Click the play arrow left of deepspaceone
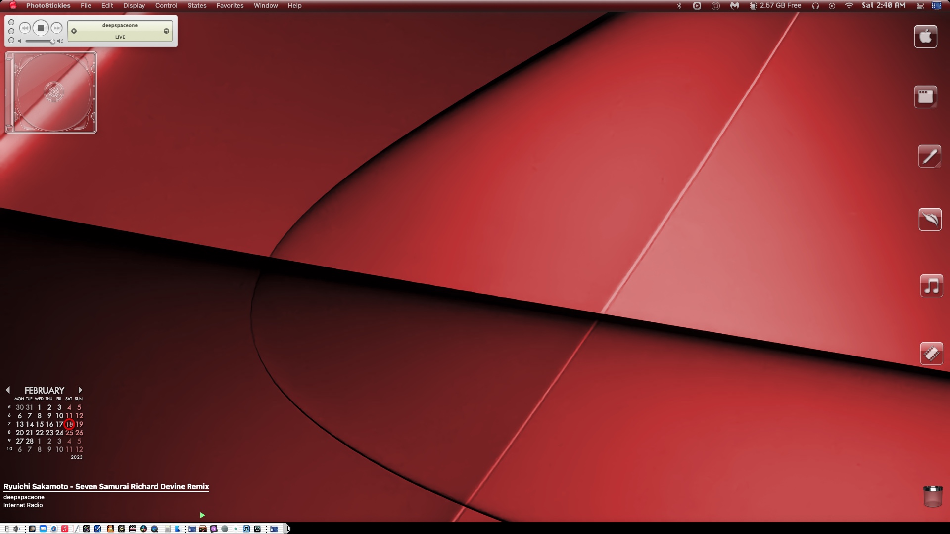 (74, 31)
